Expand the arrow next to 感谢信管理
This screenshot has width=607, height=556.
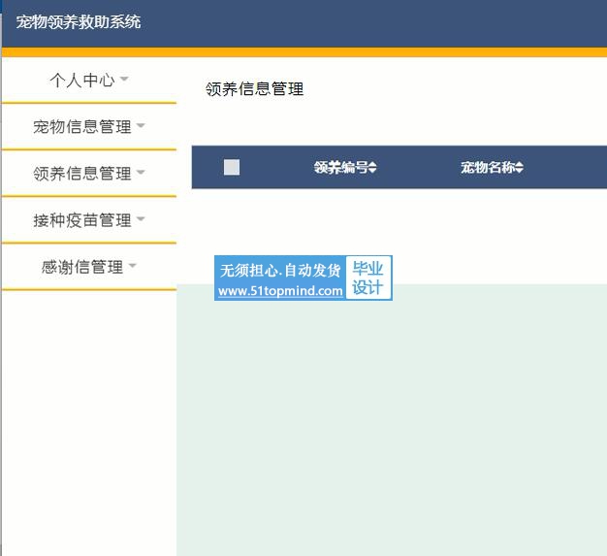point(133,266)
